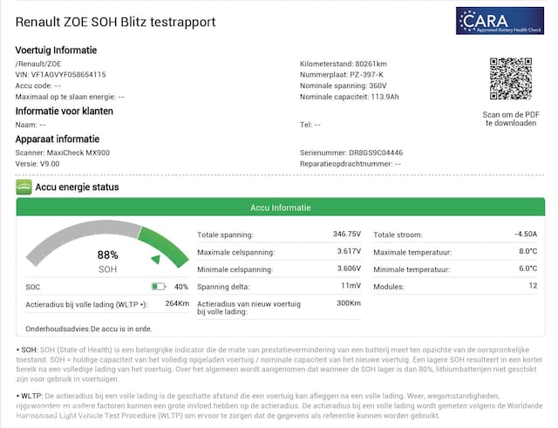The height and width of the screenshot is (428, 558).
Task: Click the green car icon beside Accu energie status
Action: pos(24,187)
